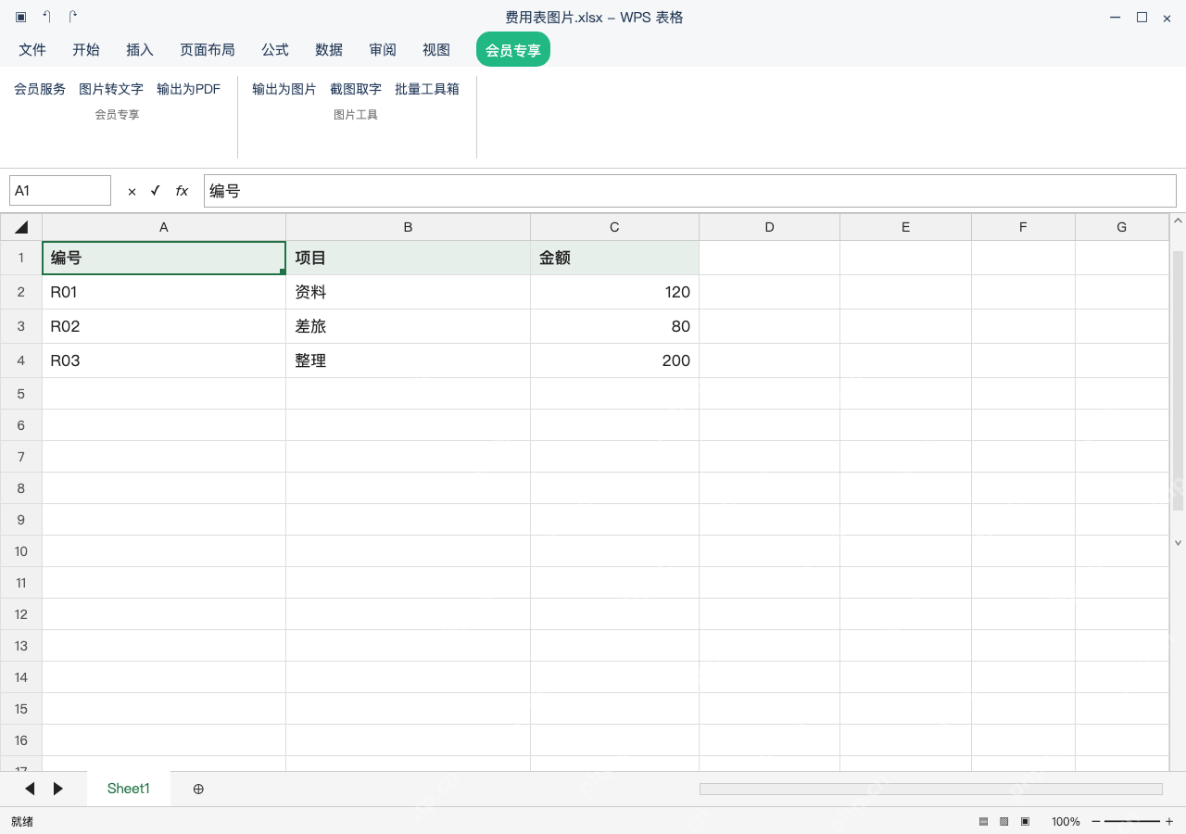Open the 文件 menu
Image resolution: width=1186 pixels, height=834 pixels.
[x=32, y=50]
